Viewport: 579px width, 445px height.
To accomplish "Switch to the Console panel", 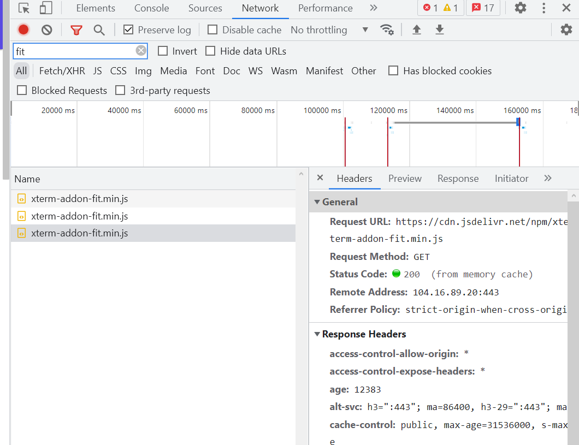I will coord(151,8).
